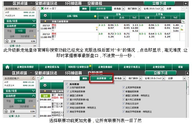
Task: Select the 1.13 odds in the 全场 1x2 column
Action: tap(135, 25)
